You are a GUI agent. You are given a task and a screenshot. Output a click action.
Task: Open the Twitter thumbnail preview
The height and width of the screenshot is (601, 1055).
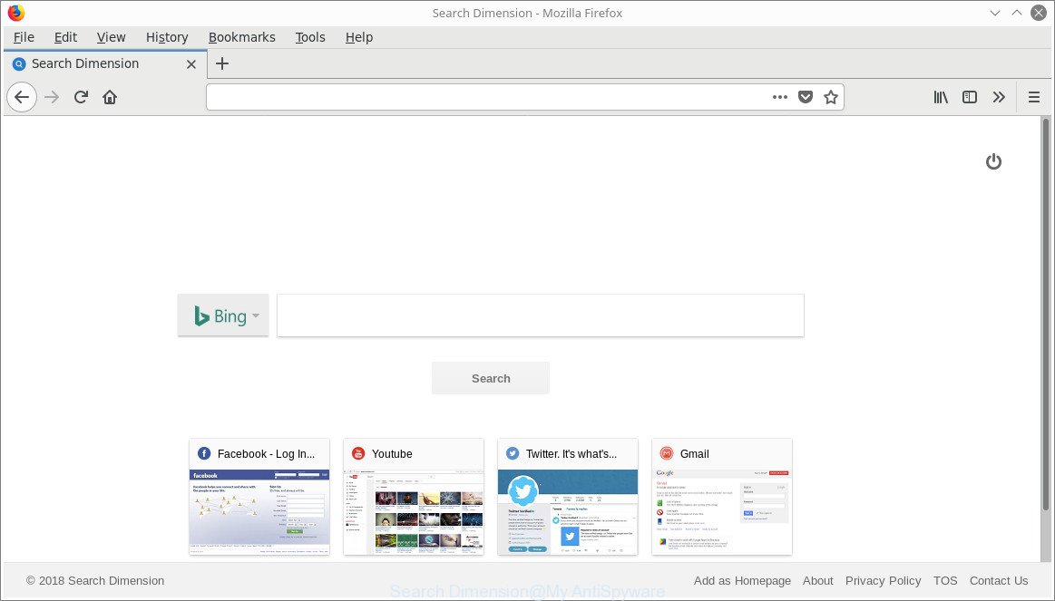pyautogui.click(x=568, y=511)
